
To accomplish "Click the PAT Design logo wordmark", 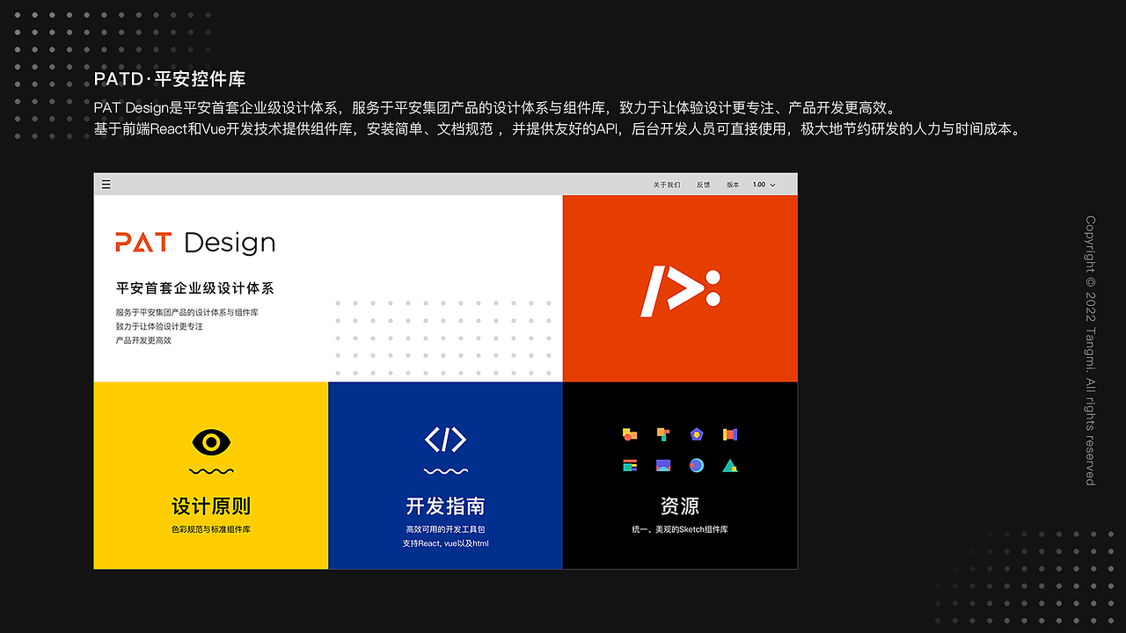I will [195, 242].
